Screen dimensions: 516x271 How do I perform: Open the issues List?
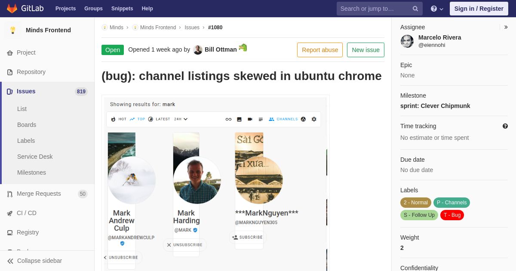22,109
